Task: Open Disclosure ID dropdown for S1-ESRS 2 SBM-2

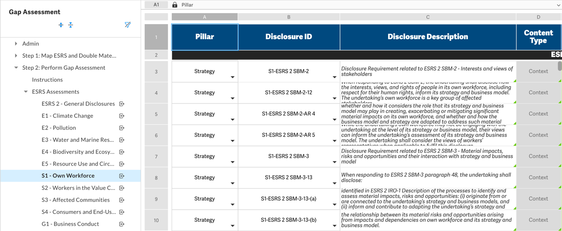Action: (335, 77)
